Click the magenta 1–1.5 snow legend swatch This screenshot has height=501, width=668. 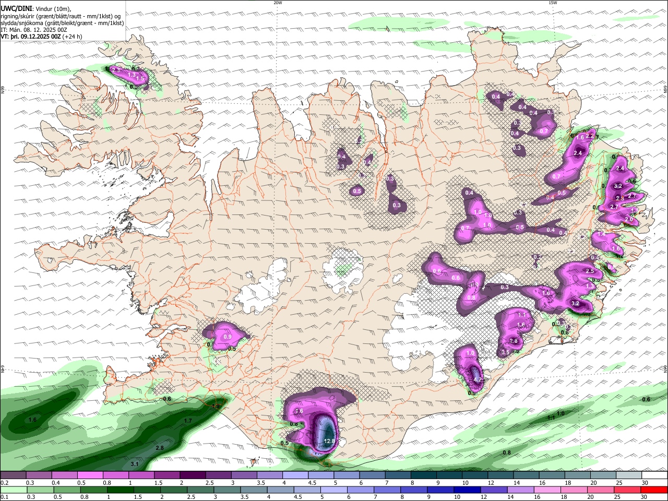[x=141, y=475]
